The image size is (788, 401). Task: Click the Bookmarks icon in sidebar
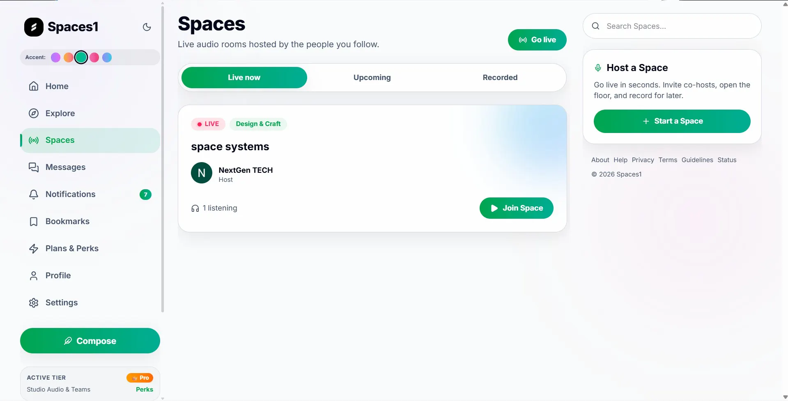34,222
